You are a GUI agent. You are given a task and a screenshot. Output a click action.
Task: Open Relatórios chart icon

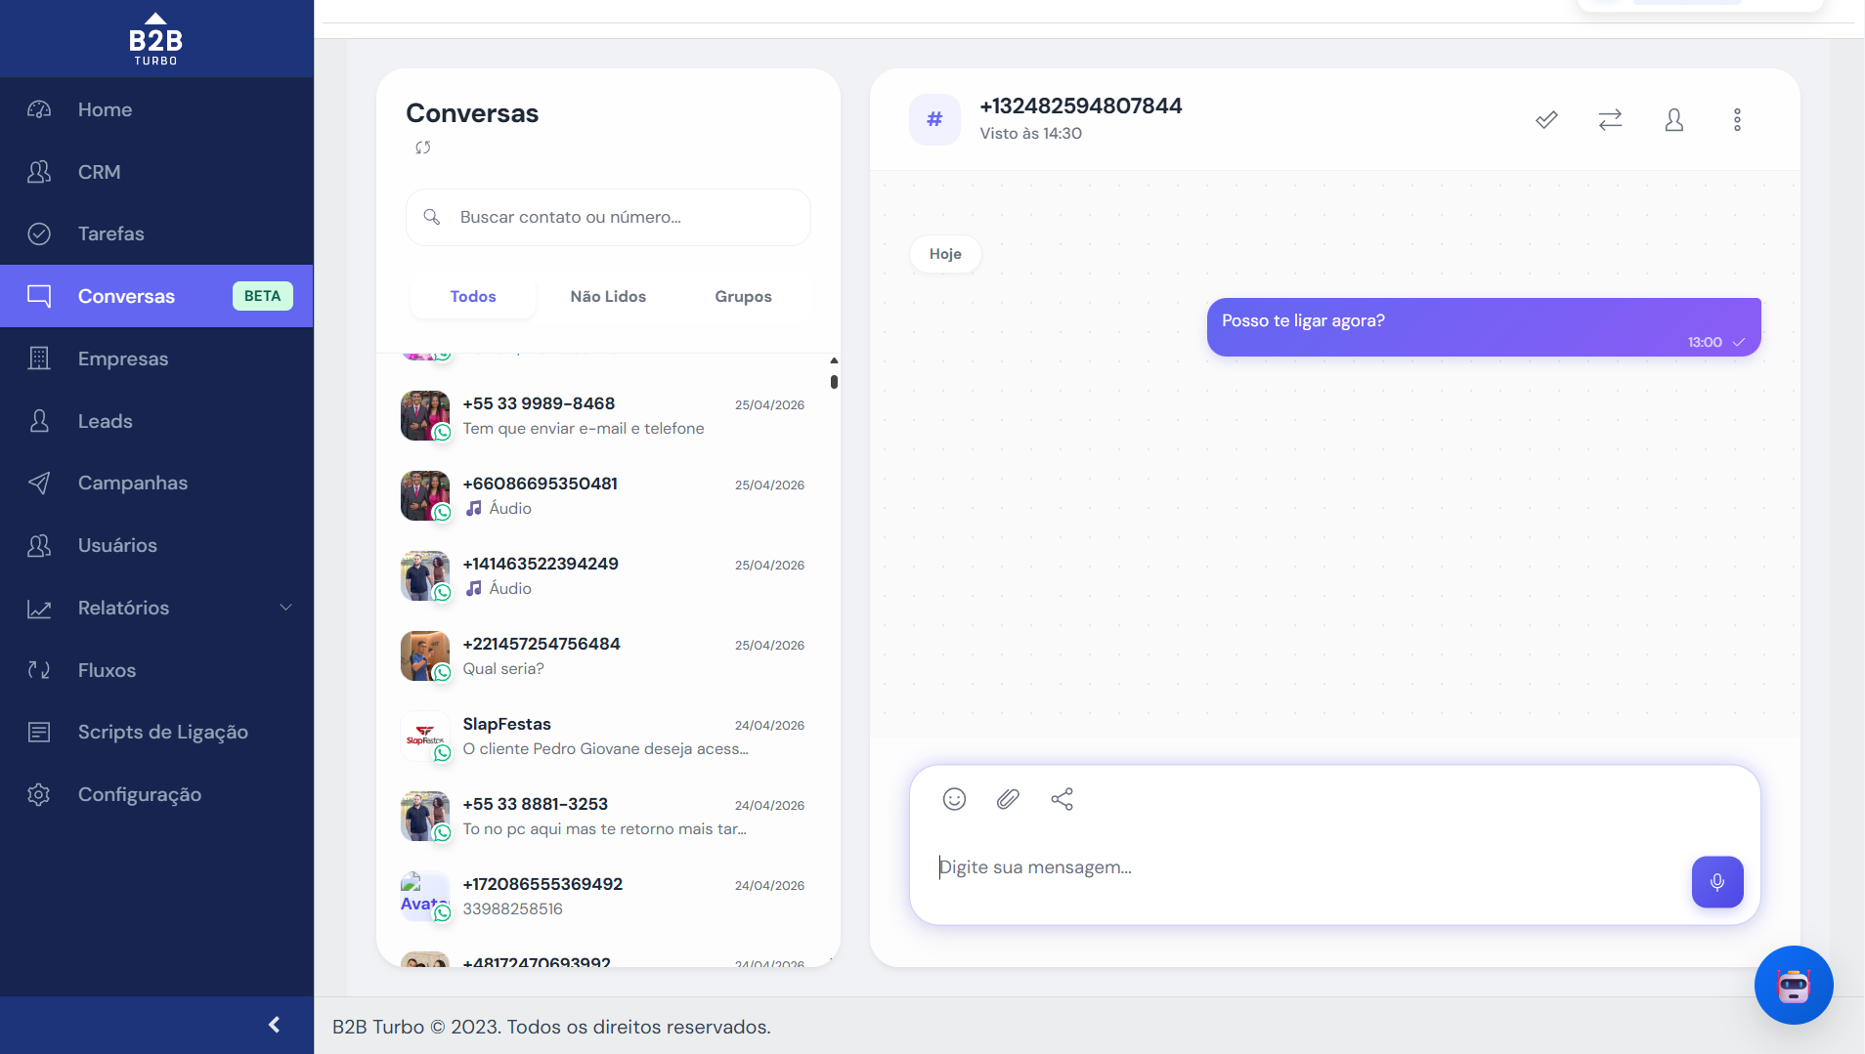tap(39, 608)
